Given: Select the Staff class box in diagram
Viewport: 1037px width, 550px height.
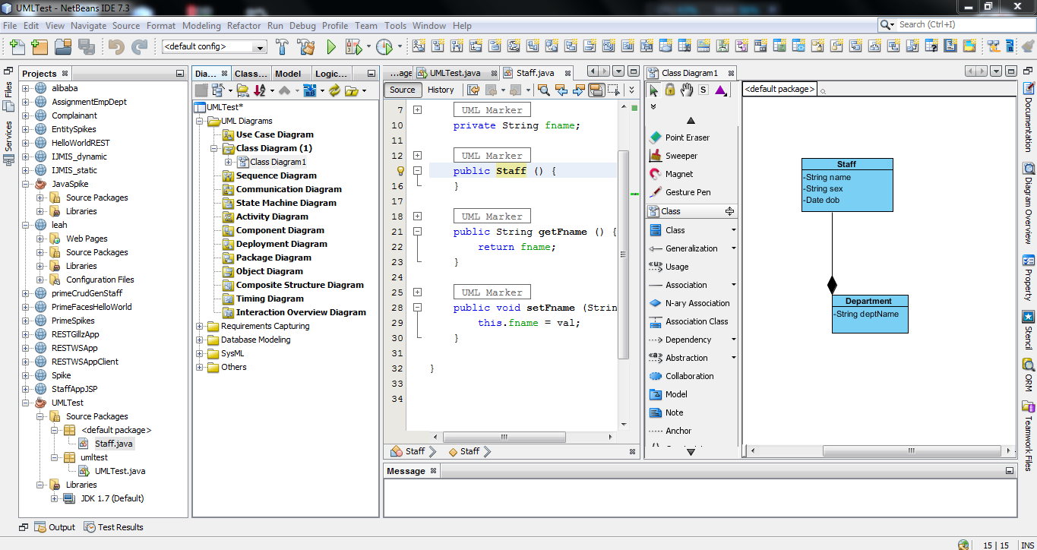Looking at the screenshot, I should coord(847,185).
